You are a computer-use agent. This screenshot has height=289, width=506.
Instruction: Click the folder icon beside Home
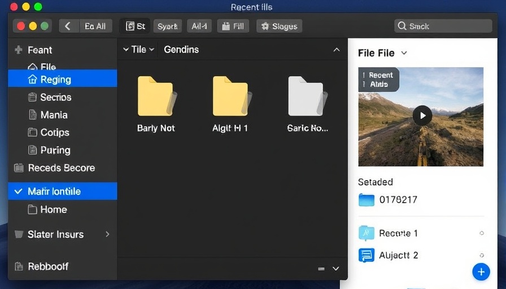click(32, 209)
